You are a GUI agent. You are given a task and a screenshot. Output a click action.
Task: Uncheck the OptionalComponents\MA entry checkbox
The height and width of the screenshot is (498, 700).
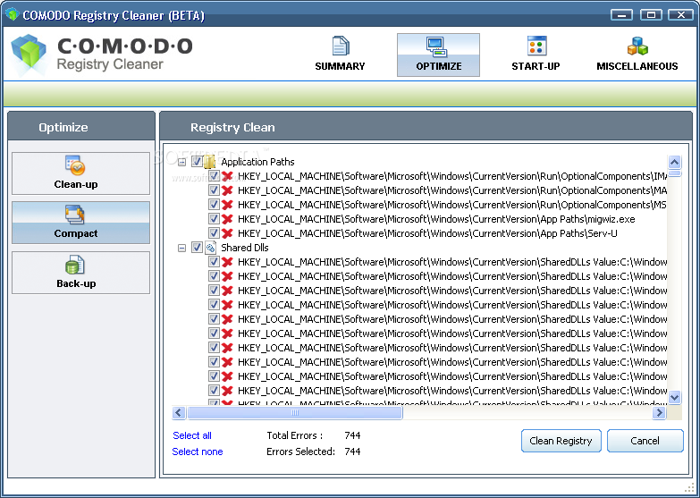[214, 190]
